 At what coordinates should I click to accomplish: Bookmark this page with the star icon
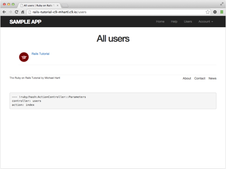pyautogui.click(x=208, y=12)
